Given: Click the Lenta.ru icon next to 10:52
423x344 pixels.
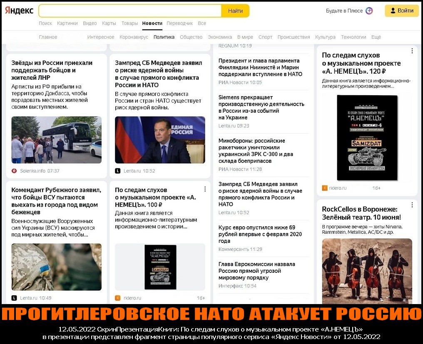Looking at the screenshot, I should tap(118, 171).
